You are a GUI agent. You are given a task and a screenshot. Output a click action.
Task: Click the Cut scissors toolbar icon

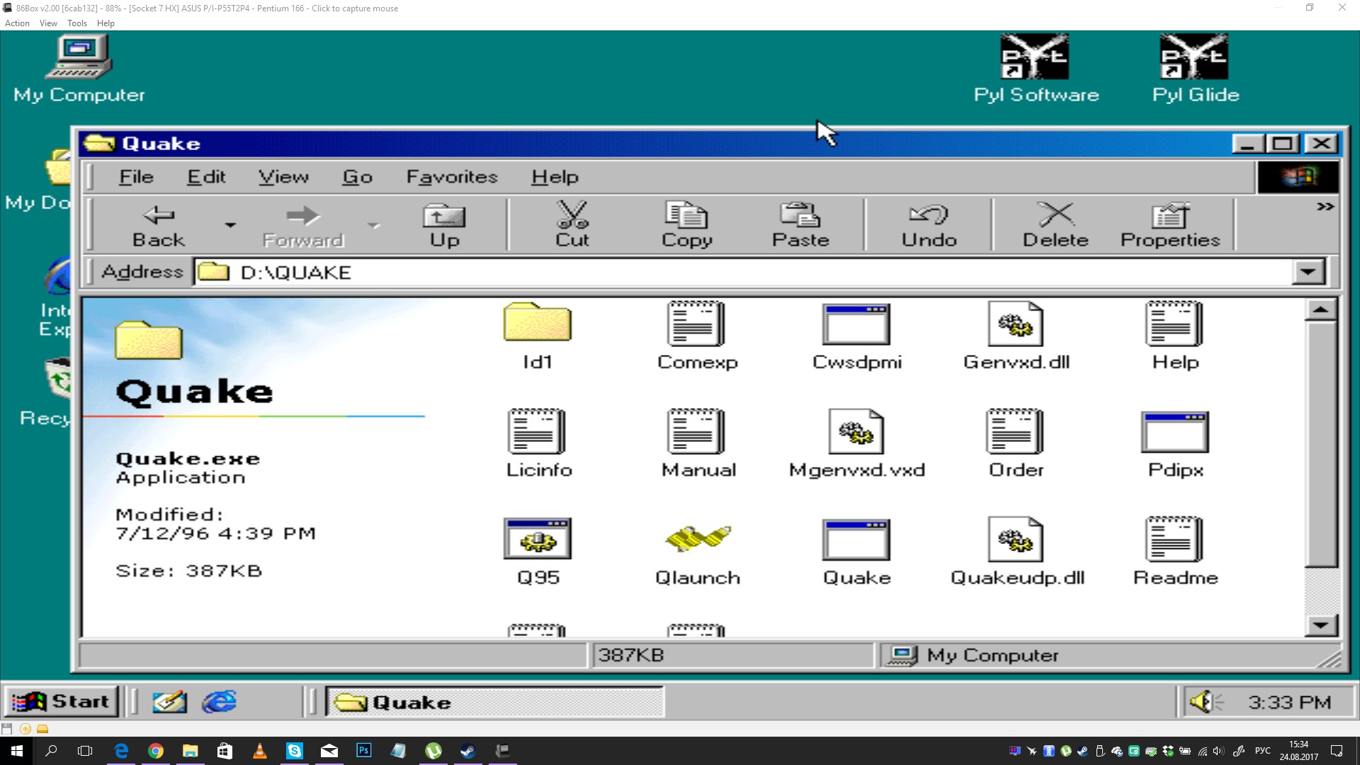coord(572,224)
